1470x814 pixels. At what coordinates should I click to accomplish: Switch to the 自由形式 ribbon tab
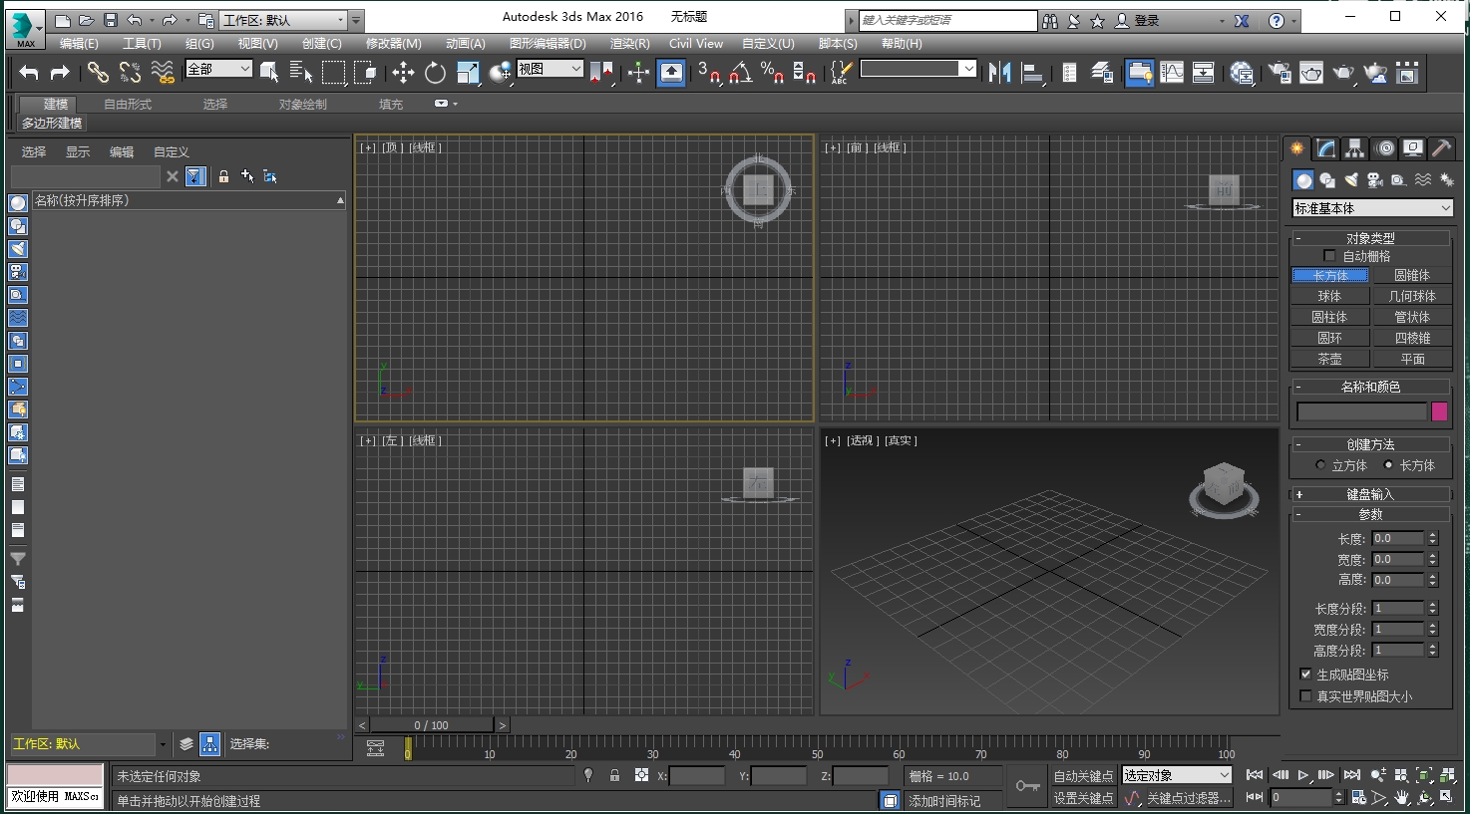(x=128, y=104)
